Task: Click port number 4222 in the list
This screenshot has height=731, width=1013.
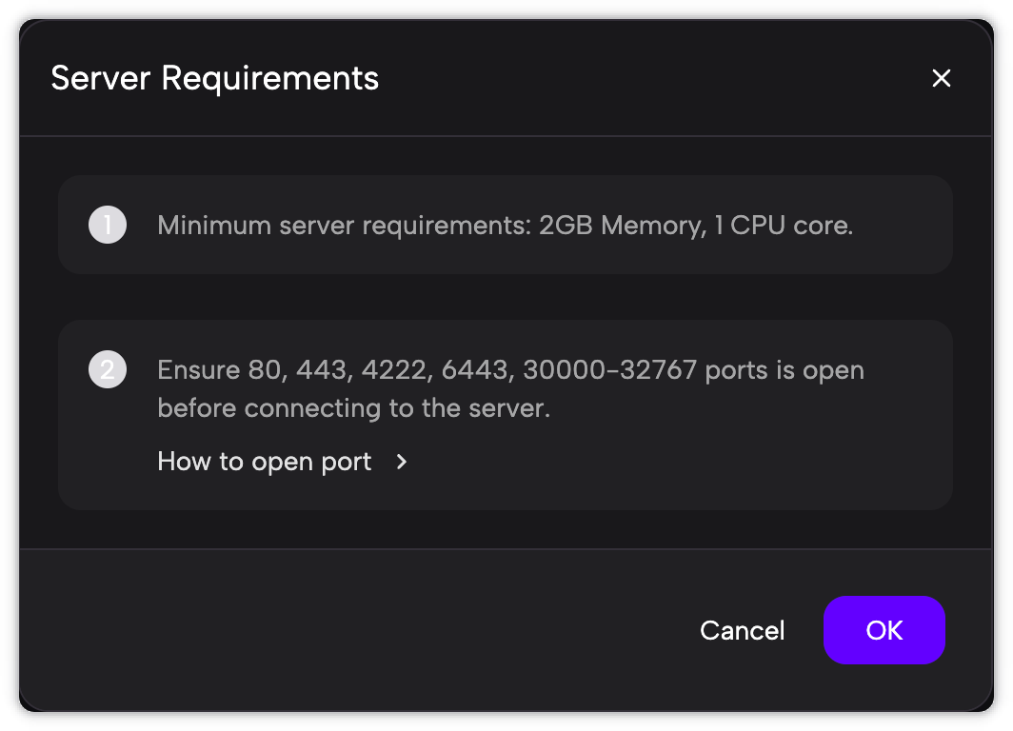Action: pyautogui.click(x=391, y=370)
